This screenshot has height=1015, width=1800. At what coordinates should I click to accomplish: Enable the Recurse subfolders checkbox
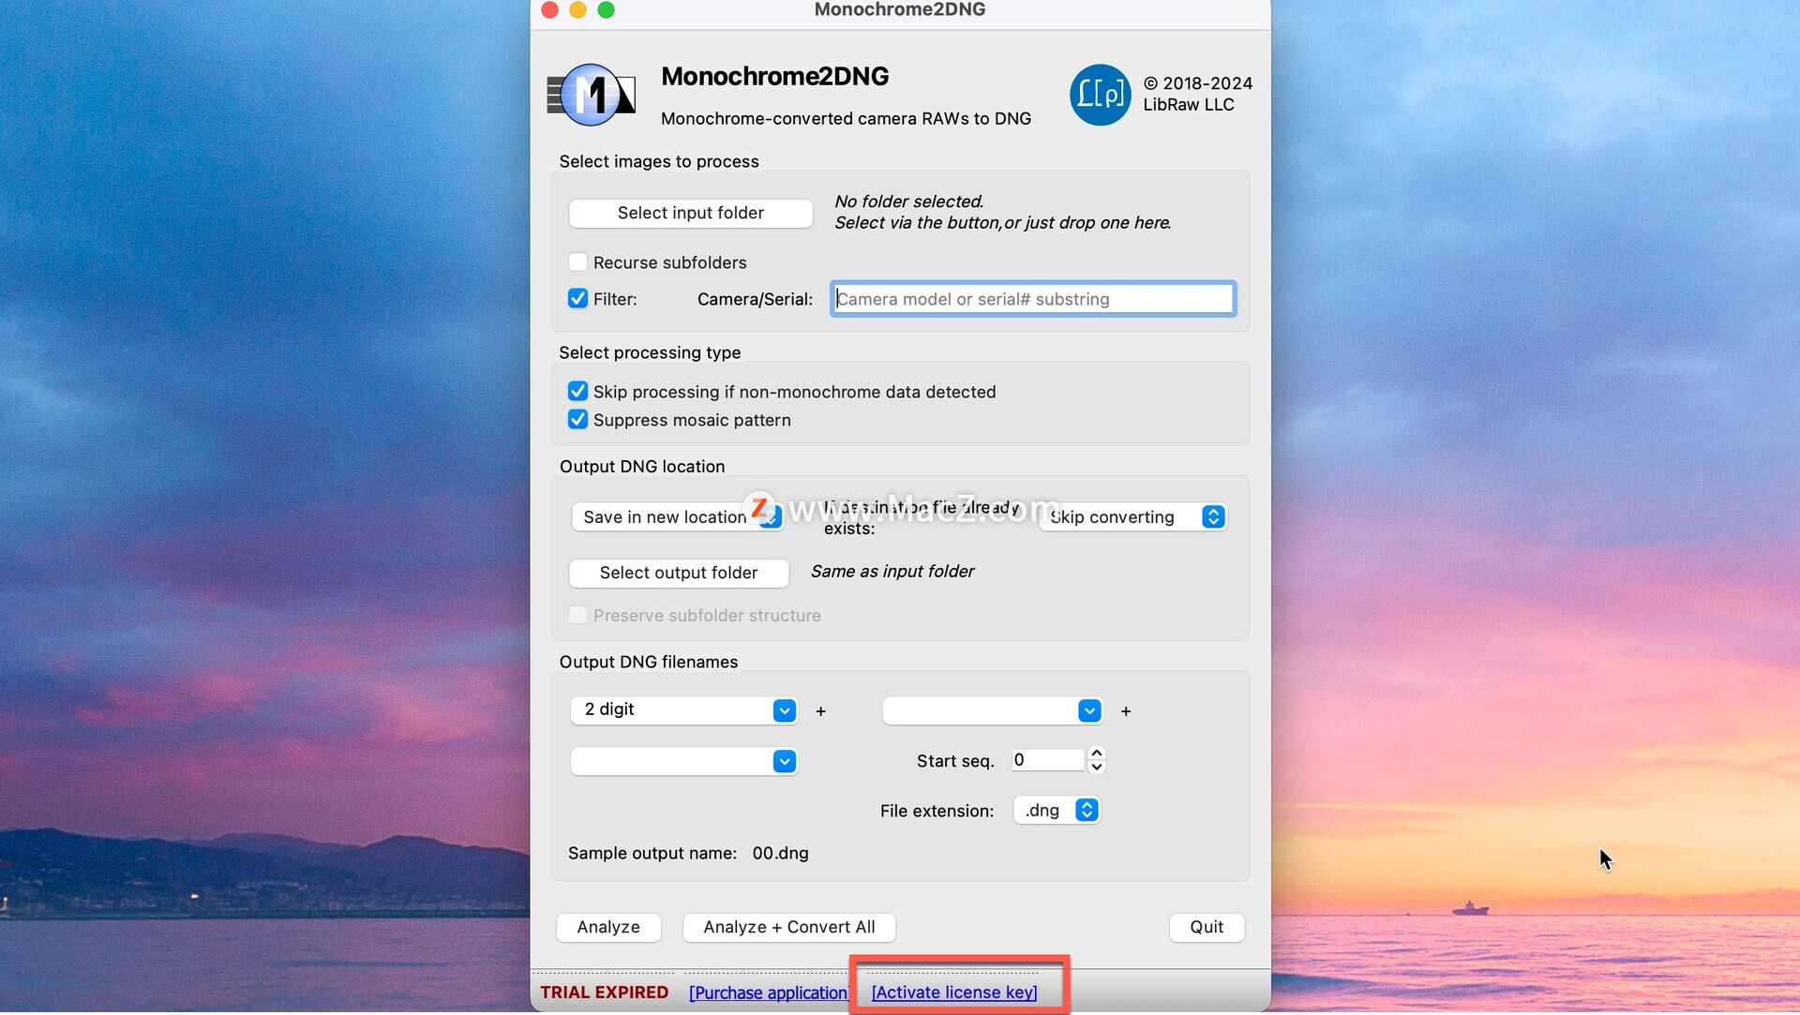(x=577, y=261)
